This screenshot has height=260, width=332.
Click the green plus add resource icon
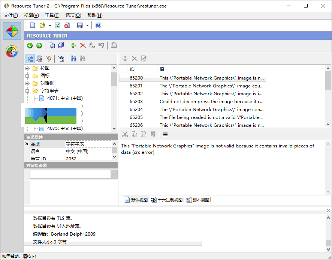(x=73, y=45)
